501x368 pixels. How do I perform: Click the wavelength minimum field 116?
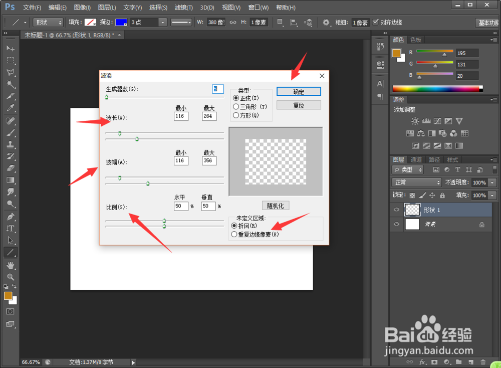(x=181, y=116)
